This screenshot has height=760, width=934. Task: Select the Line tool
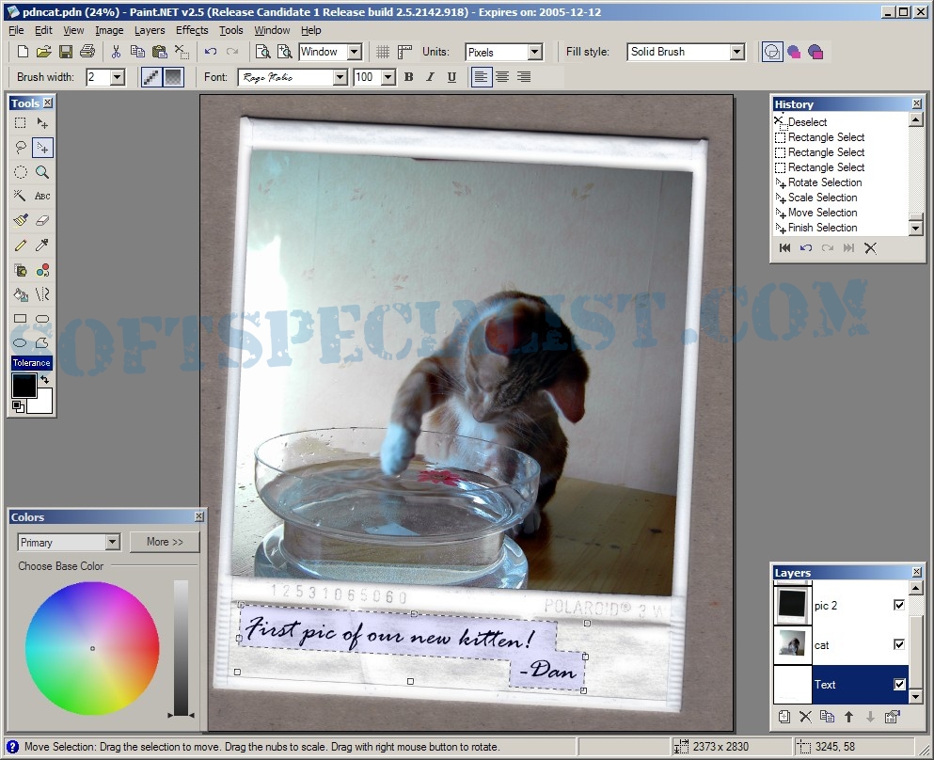click(42, 294)
